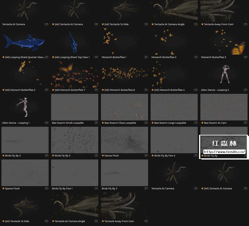Open the Bee Swarm Close Loopable thumbnail
The image size is (249, 226).
point(124,107)
